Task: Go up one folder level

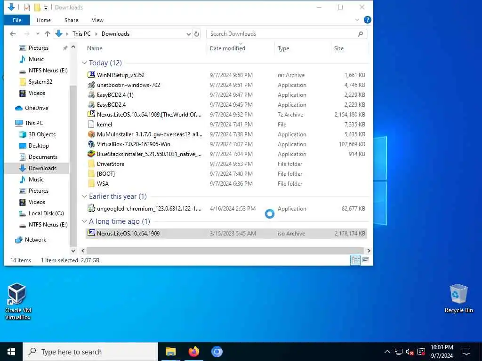Action: (x=48, y=34)
